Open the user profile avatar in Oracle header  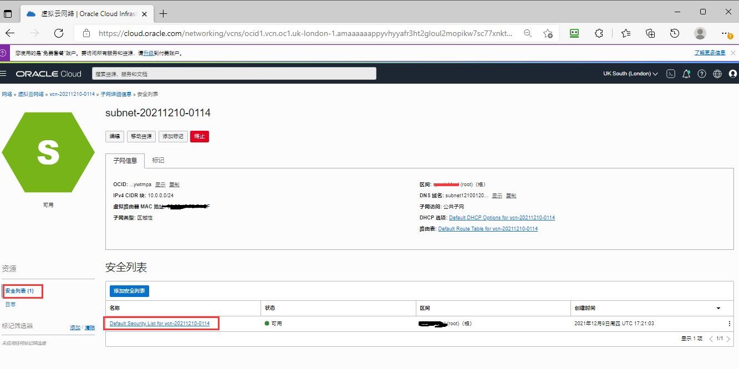point(733,74)
